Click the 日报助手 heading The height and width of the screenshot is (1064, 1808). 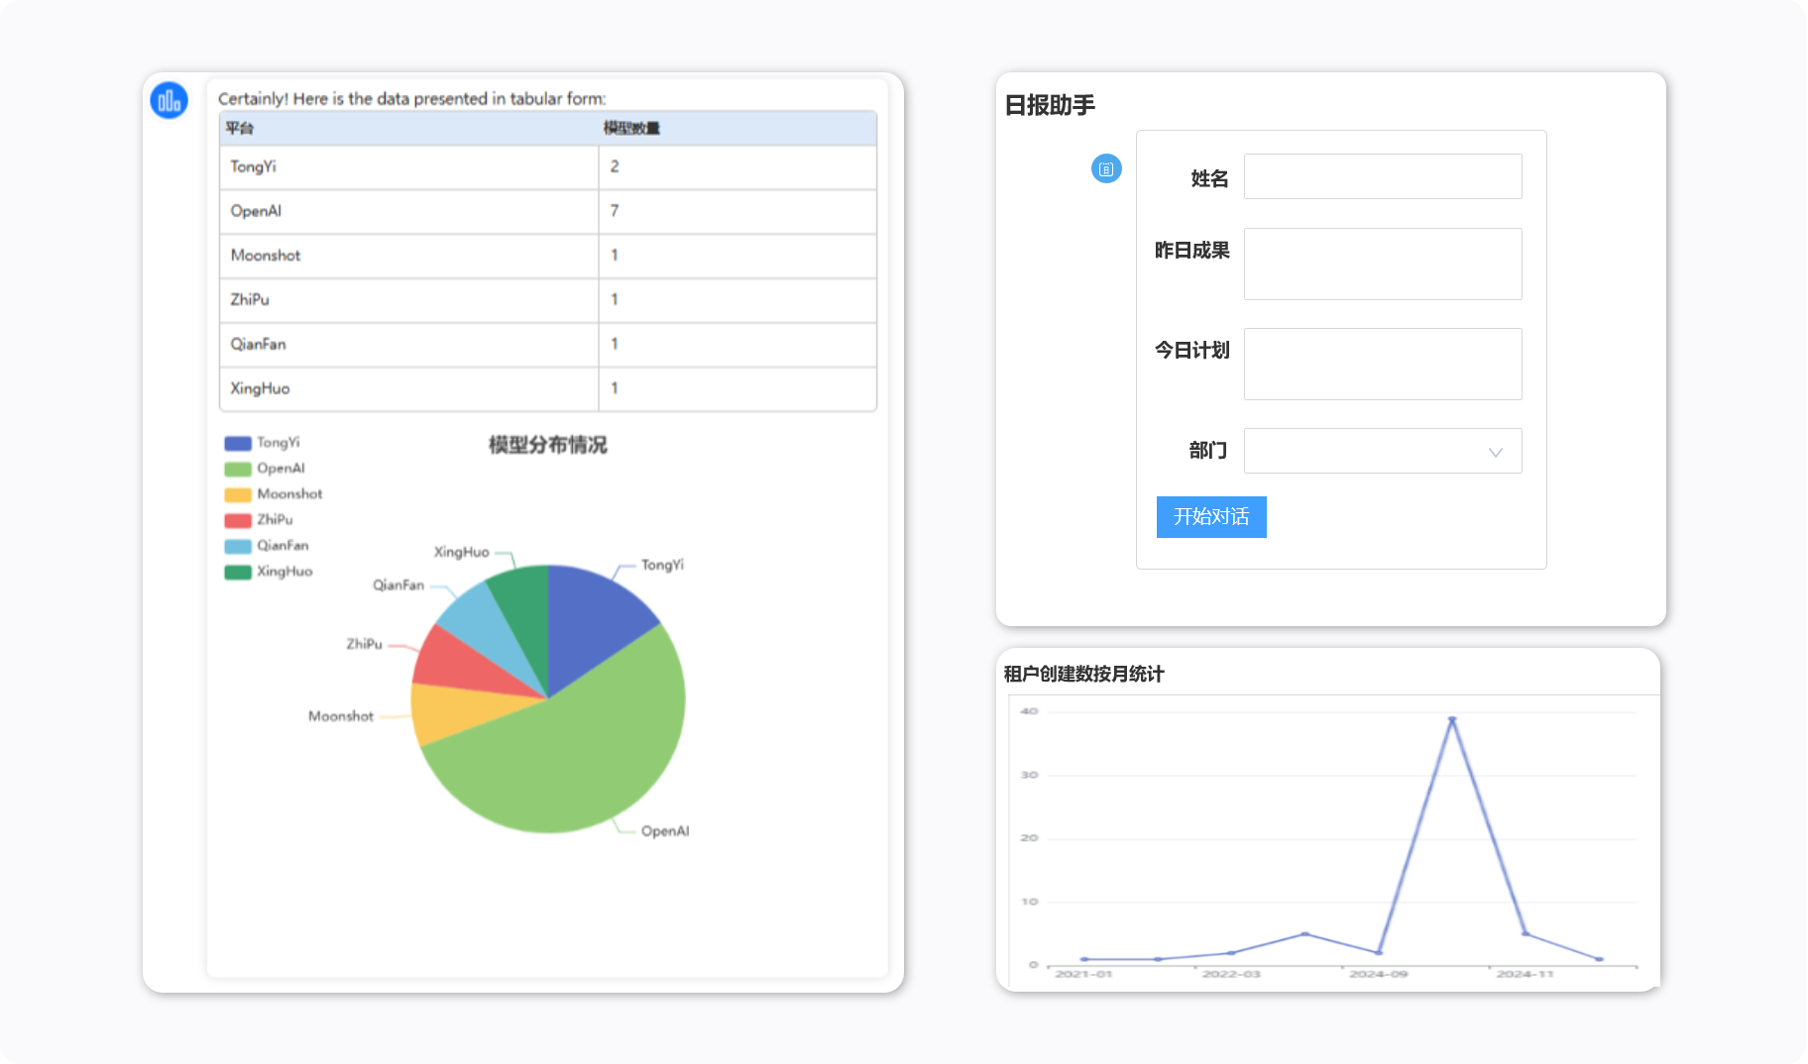1050,105
